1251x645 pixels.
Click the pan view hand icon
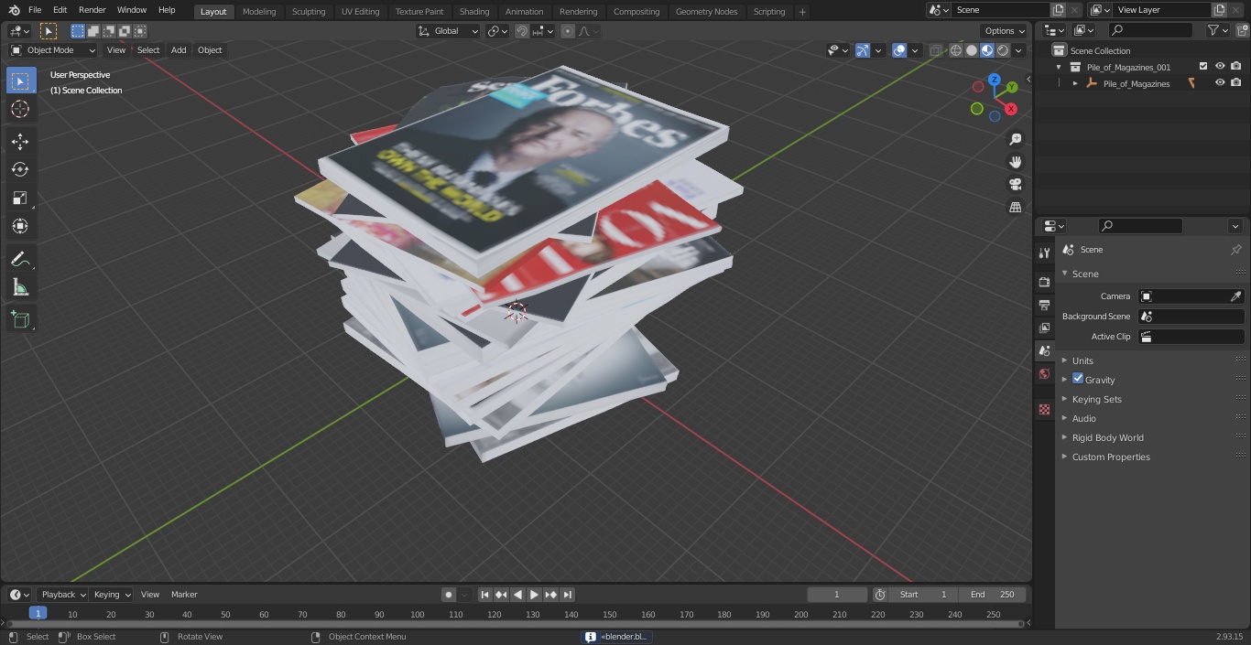point(1015,162)
